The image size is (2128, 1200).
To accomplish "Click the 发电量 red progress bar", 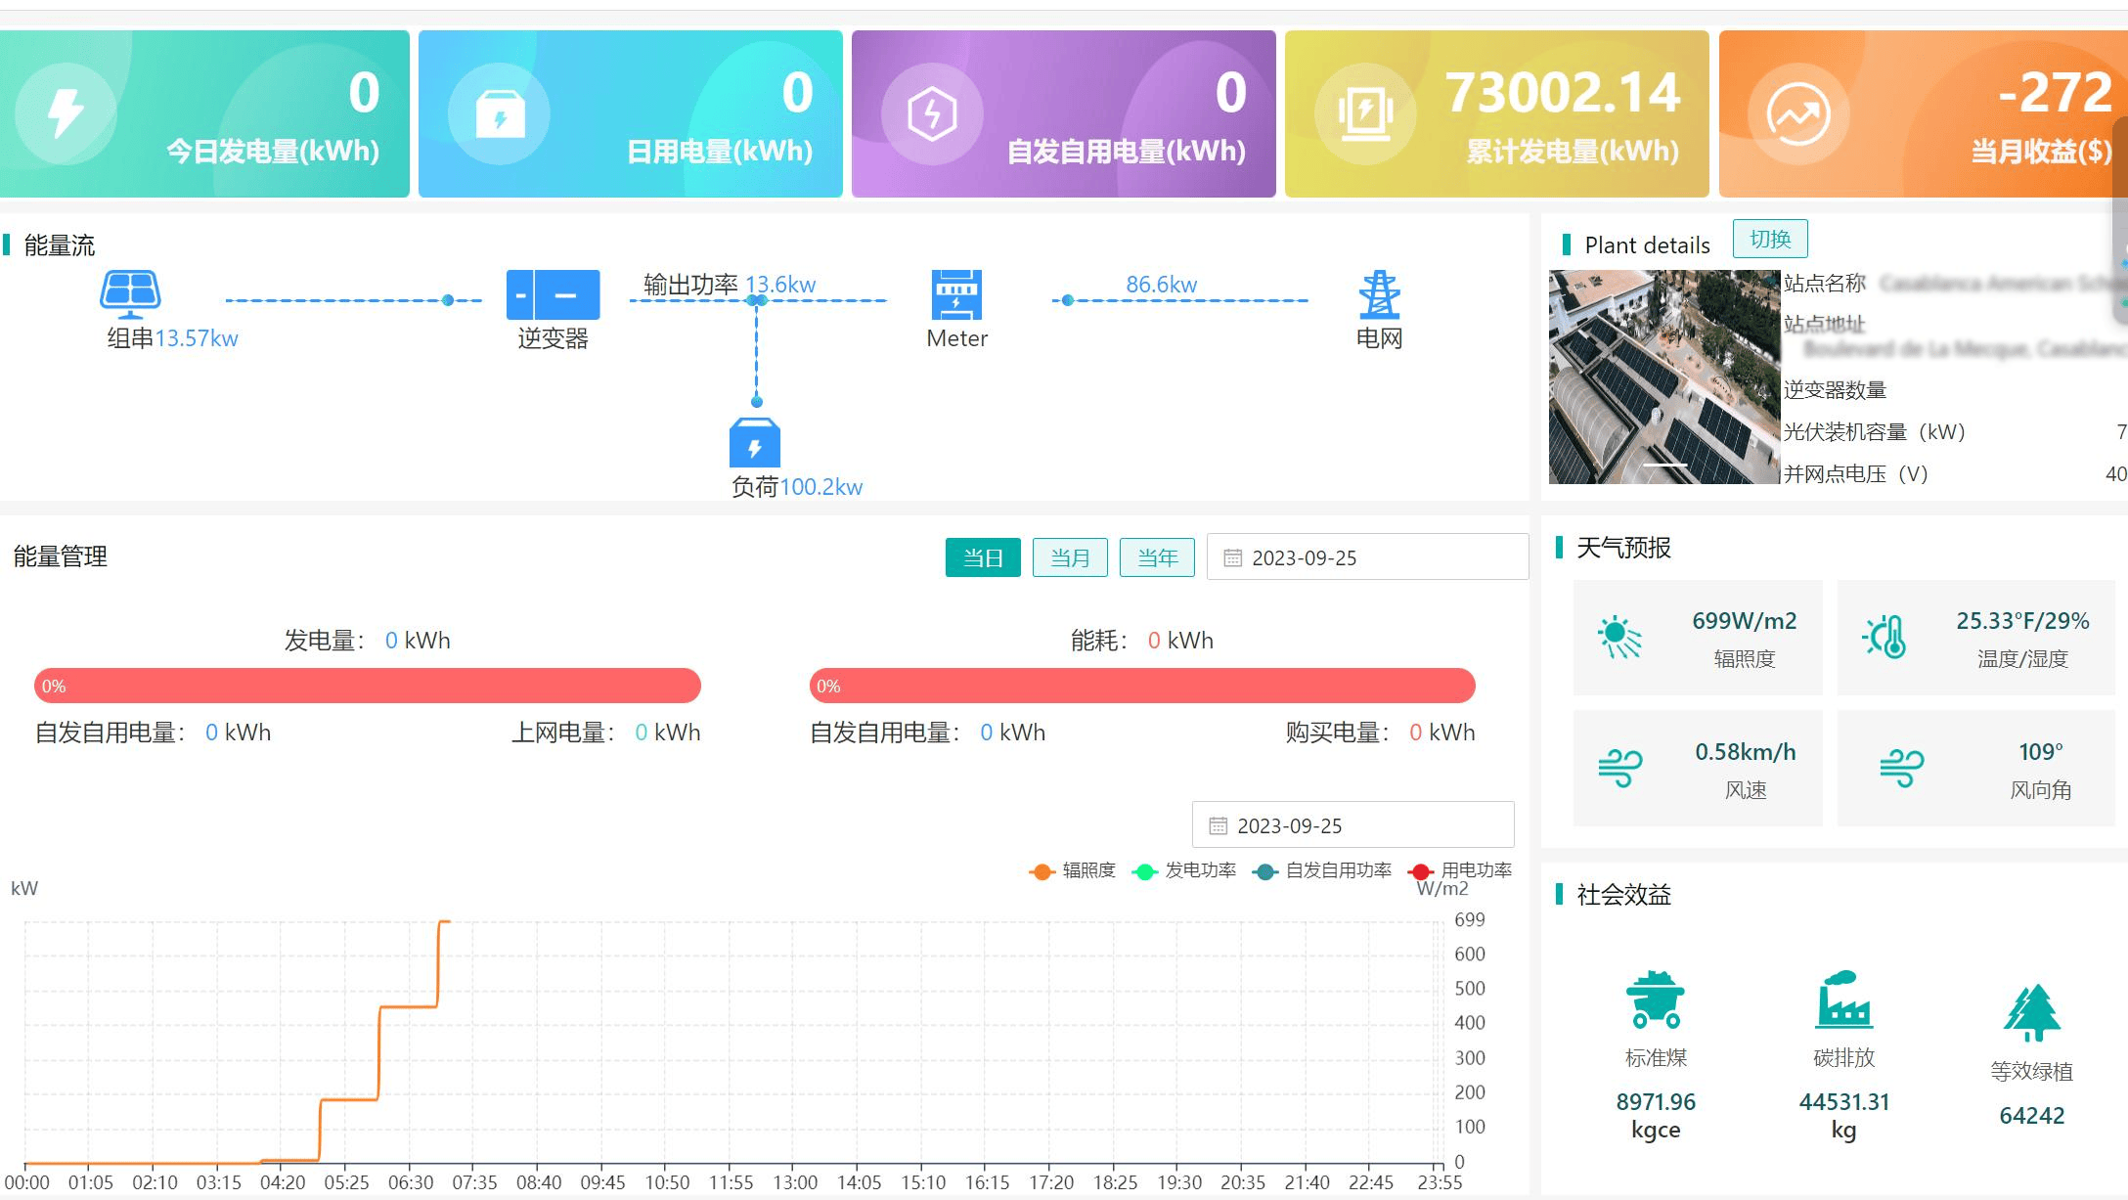I will [368, 686].
